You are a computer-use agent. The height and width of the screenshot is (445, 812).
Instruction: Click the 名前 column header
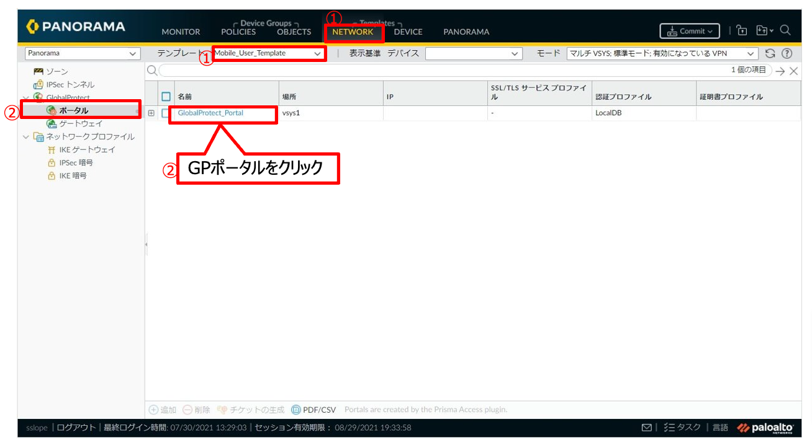[x=185, y=97]
